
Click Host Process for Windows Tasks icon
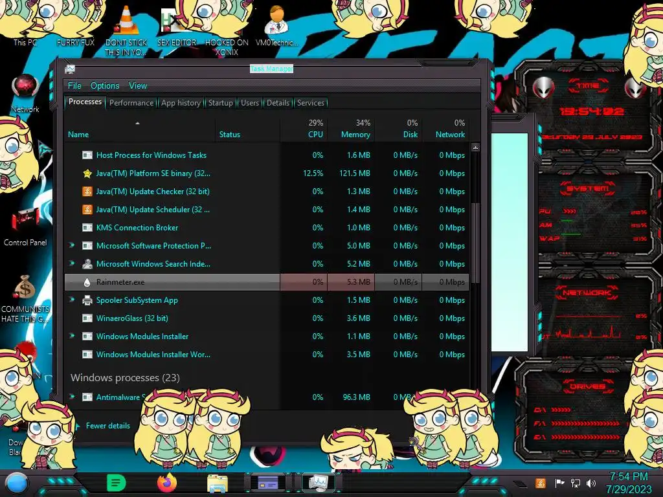pos(87,155)
